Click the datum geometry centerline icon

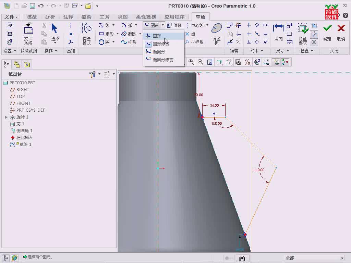(71, 25)
